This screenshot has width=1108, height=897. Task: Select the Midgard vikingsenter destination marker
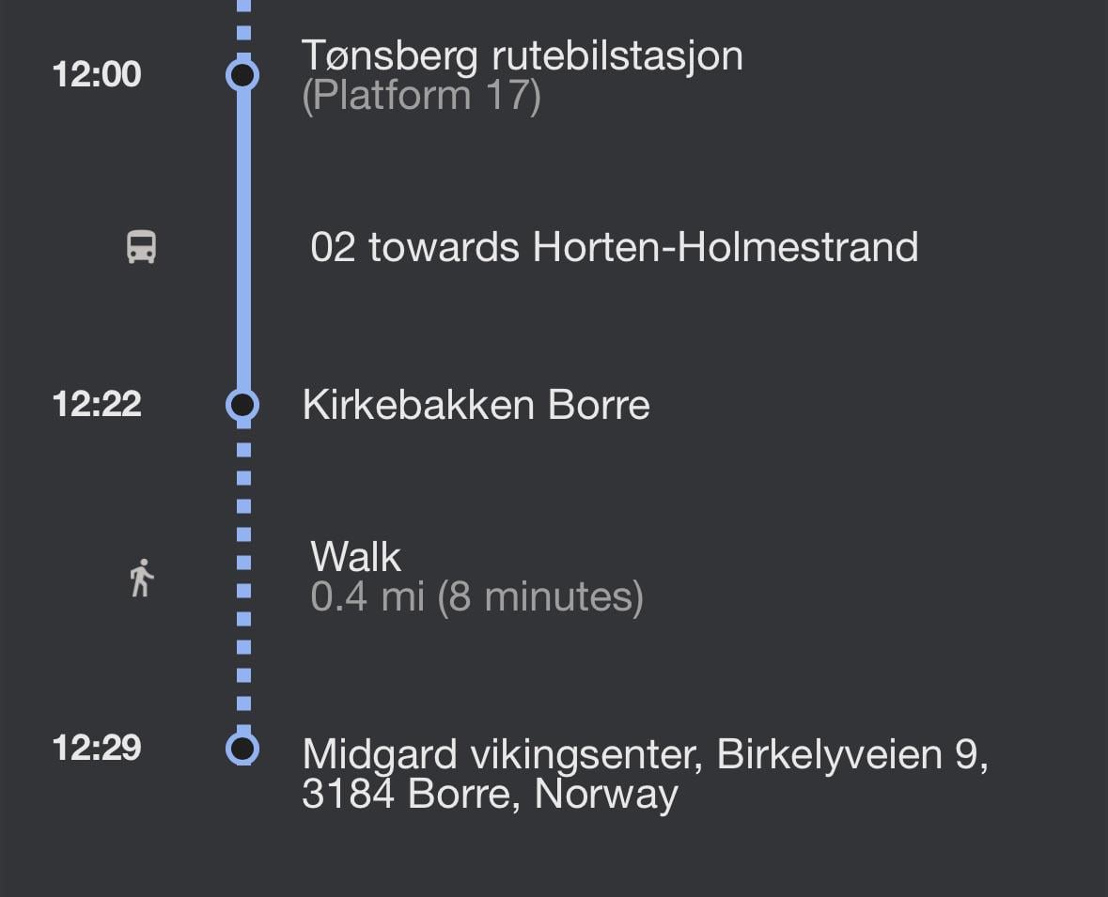242,748
